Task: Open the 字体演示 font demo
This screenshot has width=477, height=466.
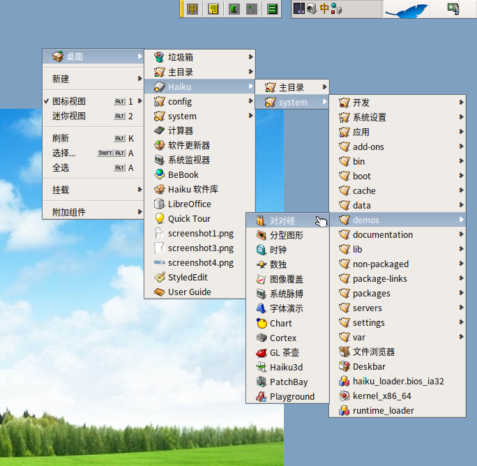Action: (287, 308)
